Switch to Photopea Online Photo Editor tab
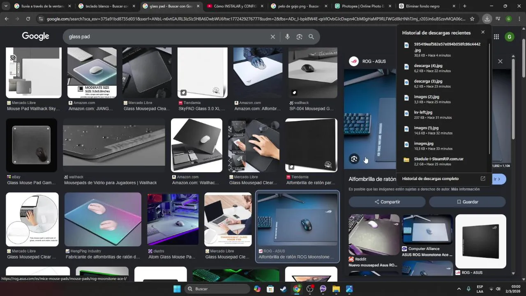526x296 pixels. [x=364, y=6]
